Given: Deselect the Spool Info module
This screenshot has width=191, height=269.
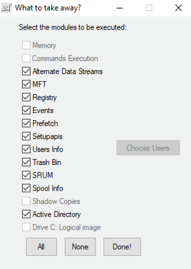Looking at the screenshot, I should pos(26,188).
